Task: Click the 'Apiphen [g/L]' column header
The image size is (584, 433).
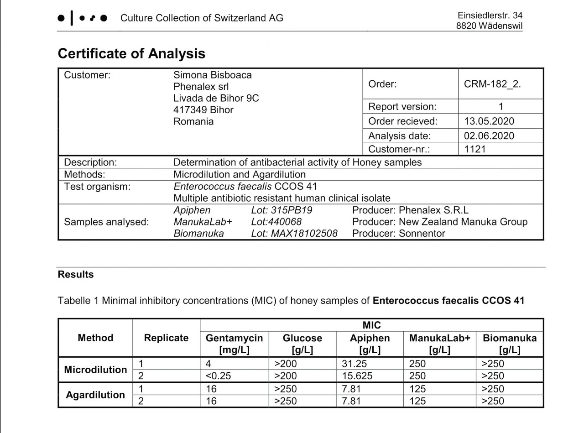Action: (370, 344)
